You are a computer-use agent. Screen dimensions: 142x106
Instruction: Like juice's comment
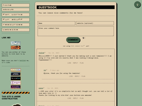pyautogui.click(x=69, y=63)
